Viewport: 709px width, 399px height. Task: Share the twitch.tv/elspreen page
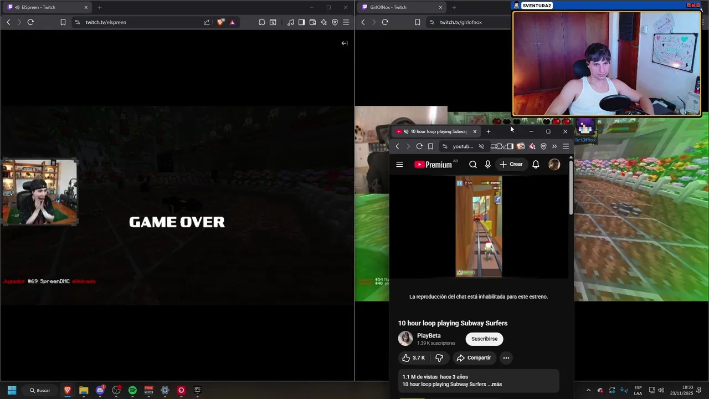pyautogui.click(x=207, y=22)
